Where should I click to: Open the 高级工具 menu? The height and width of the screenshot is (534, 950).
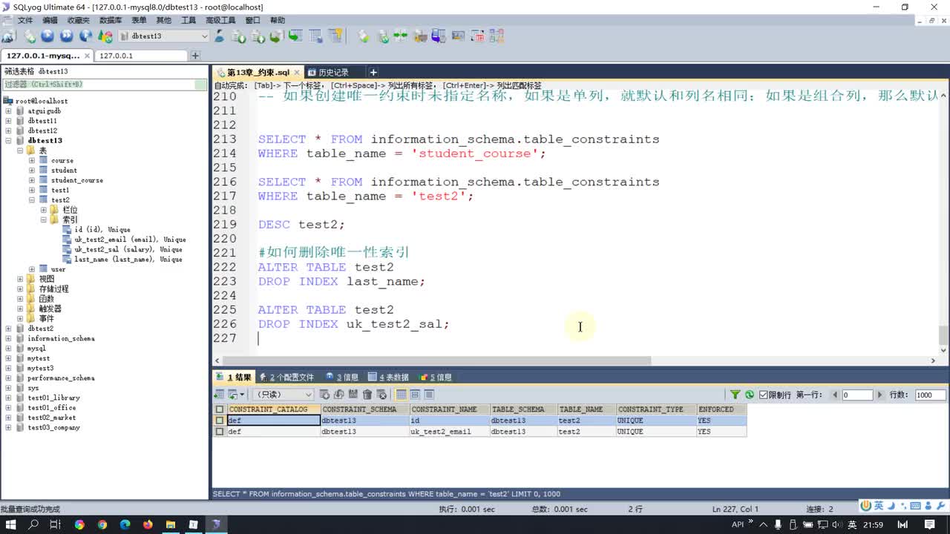220,20
